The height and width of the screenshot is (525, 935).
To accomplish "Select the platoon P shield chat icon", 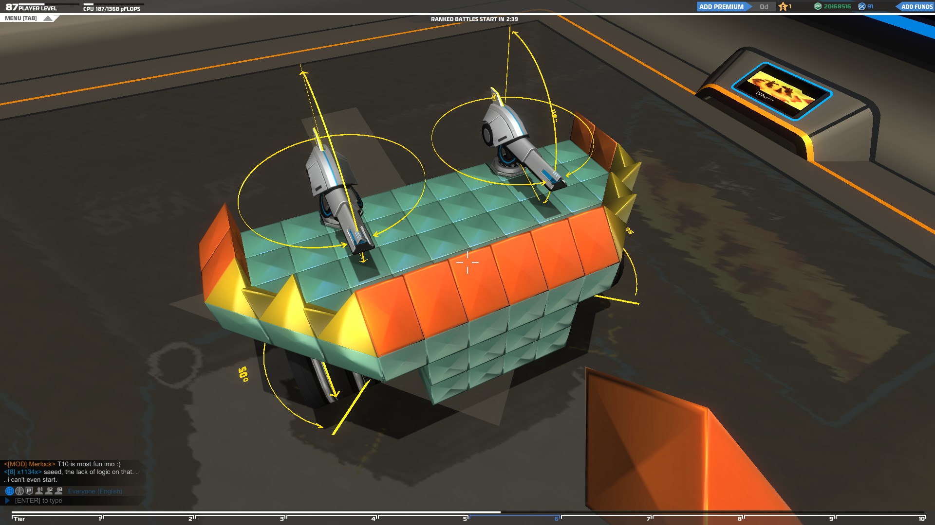I will pyautogui.click(x=29, y=491).
